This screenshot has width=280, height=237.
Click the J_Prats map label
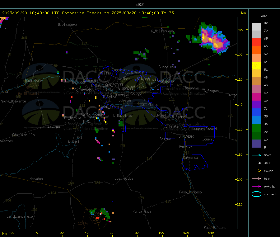(172, 126)
